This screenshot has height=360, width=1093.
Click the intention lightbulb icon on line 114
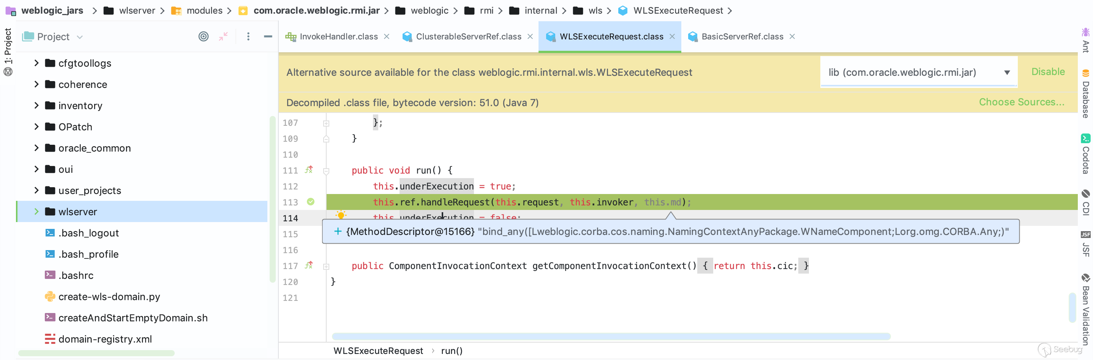coord(340,215)
